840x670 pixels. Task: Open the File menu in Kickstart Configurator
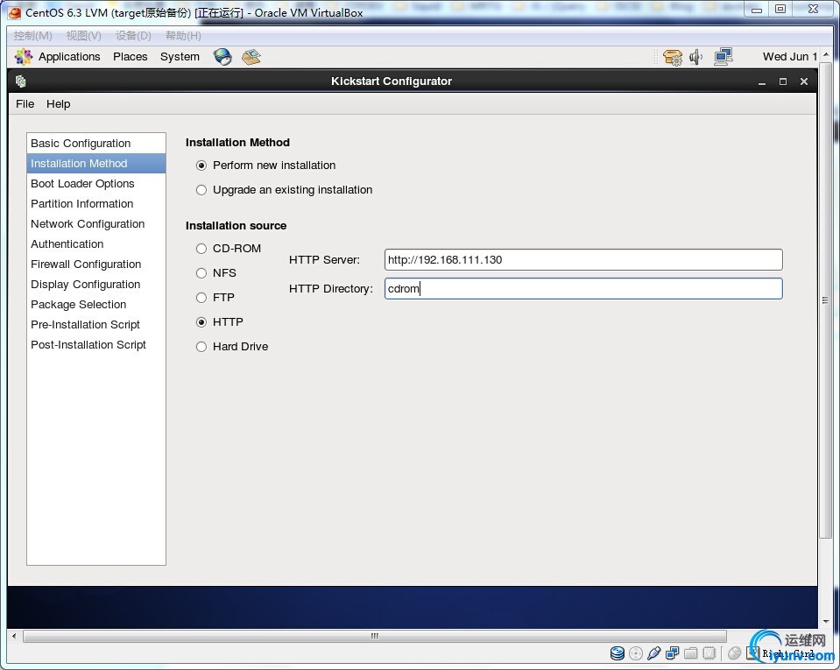pyautogui.click(x=25, y=104)
